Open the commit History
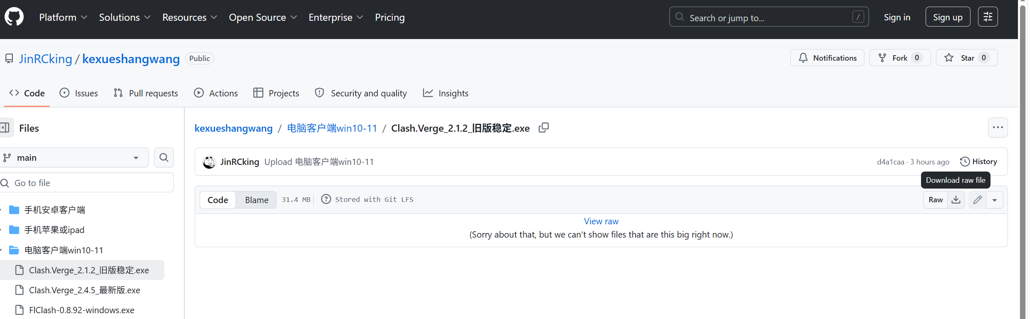Image resolution: width=1030 pixels, height=319 pixels. pyautogui.click(x=978, y=162)
